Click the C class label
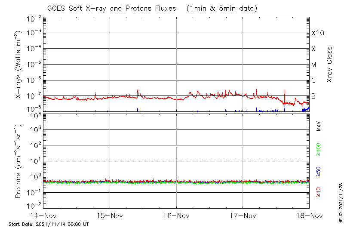 314,80
